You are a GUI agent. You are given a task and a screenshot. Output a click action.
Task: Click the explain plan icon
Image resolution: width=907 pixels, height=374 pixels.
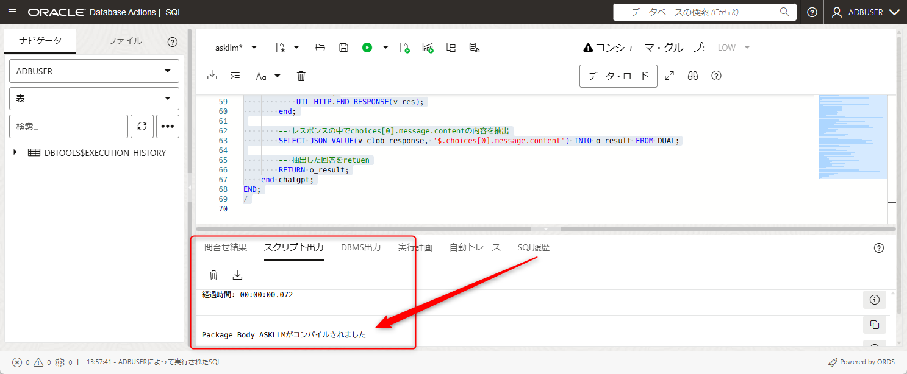[x=451, y=48]
